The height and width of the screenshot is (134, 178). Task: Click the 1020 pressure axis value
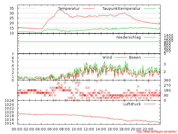pyautogui.click(x=9, y=112)
